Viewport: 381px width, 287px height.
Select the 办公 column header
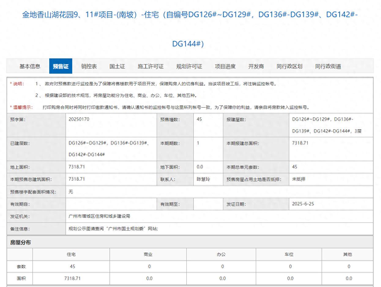(221, 254)
